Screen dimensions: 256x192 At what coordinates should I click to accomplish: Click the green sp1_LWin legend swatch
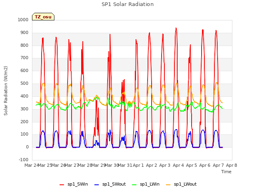[134, 185]
